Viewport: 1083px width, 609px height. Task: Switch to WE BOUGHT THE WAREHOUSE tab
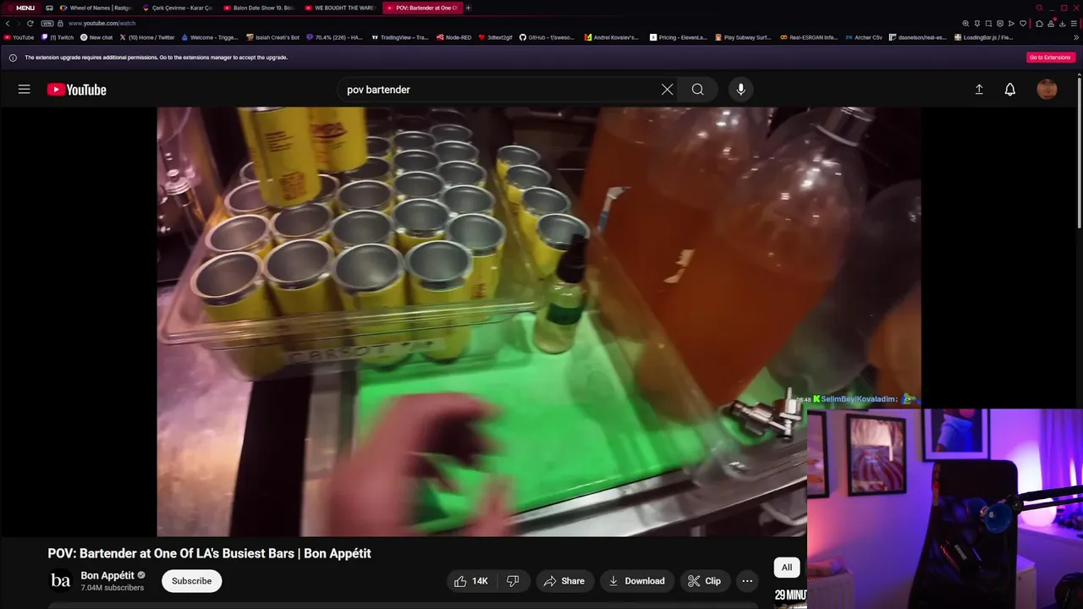tap(339, 8)
